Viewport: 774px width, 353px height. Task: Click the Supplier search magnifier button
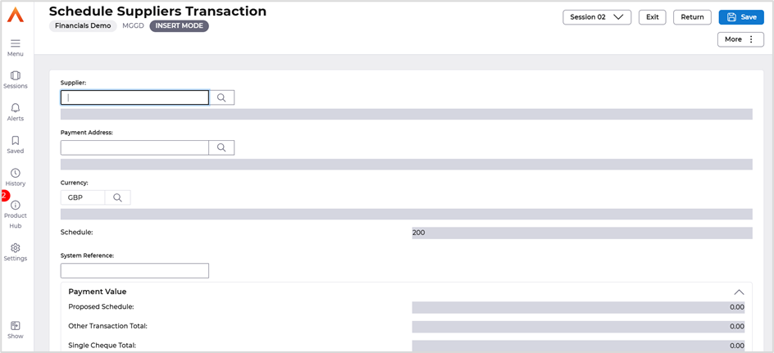click(221, 97)
